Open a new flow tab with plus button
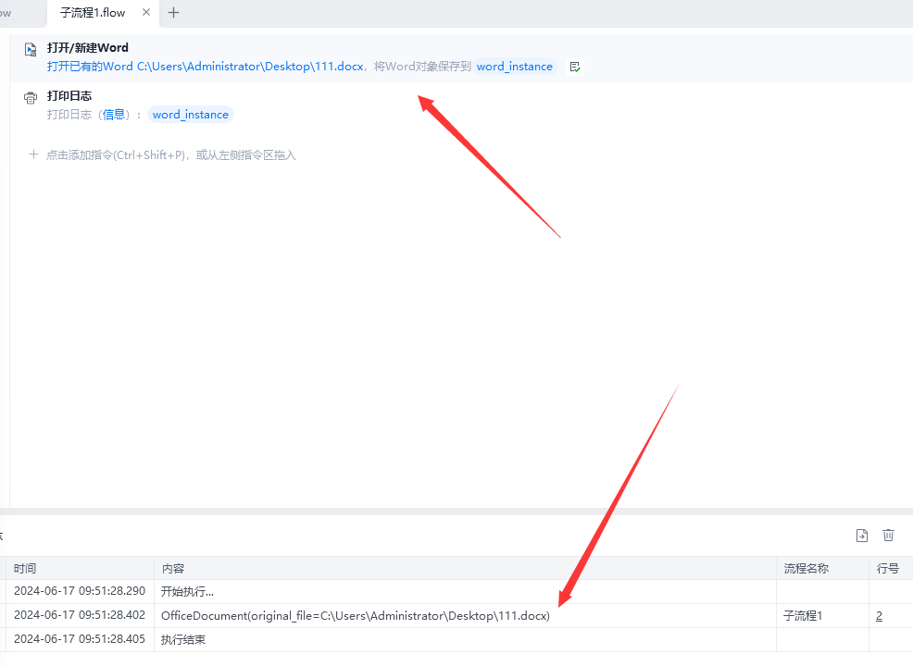The height and width of the screenshot is (666, 913). point(173,13)
